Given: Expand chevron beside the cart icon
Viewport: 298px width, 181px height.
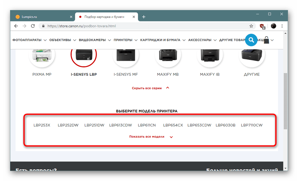Looking at the screenshot, I should pos(272,40).
